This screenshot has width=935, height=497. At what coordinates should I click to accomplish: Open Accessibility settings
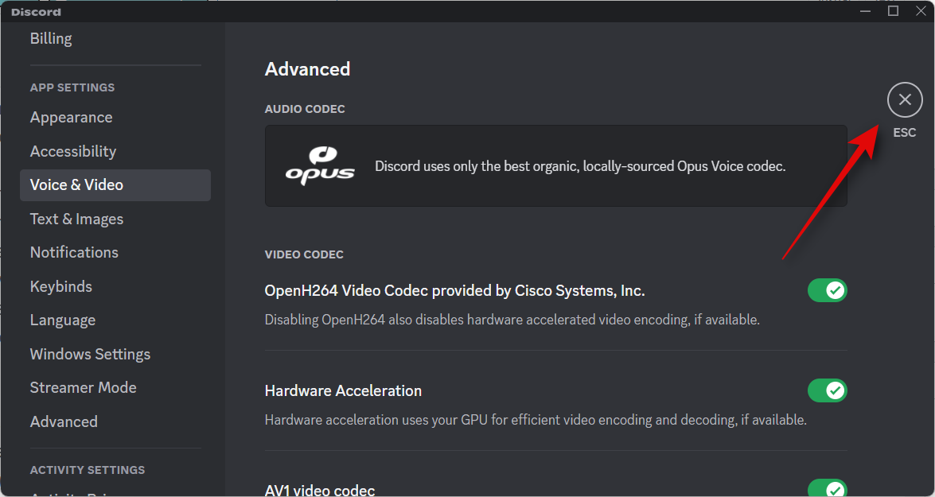click(73, 151)
